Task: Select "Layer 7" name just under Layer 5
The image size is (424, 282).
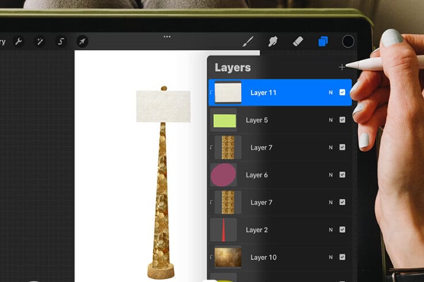Action: [x=261, y=148]
